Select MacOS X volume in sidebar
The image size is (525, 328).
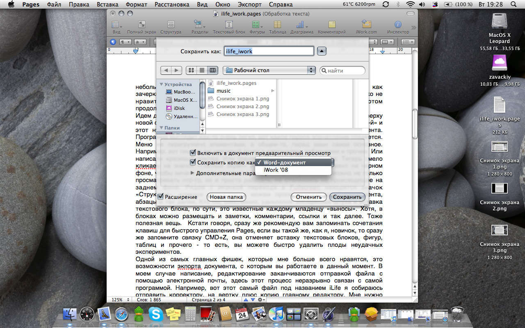[182, 100]
